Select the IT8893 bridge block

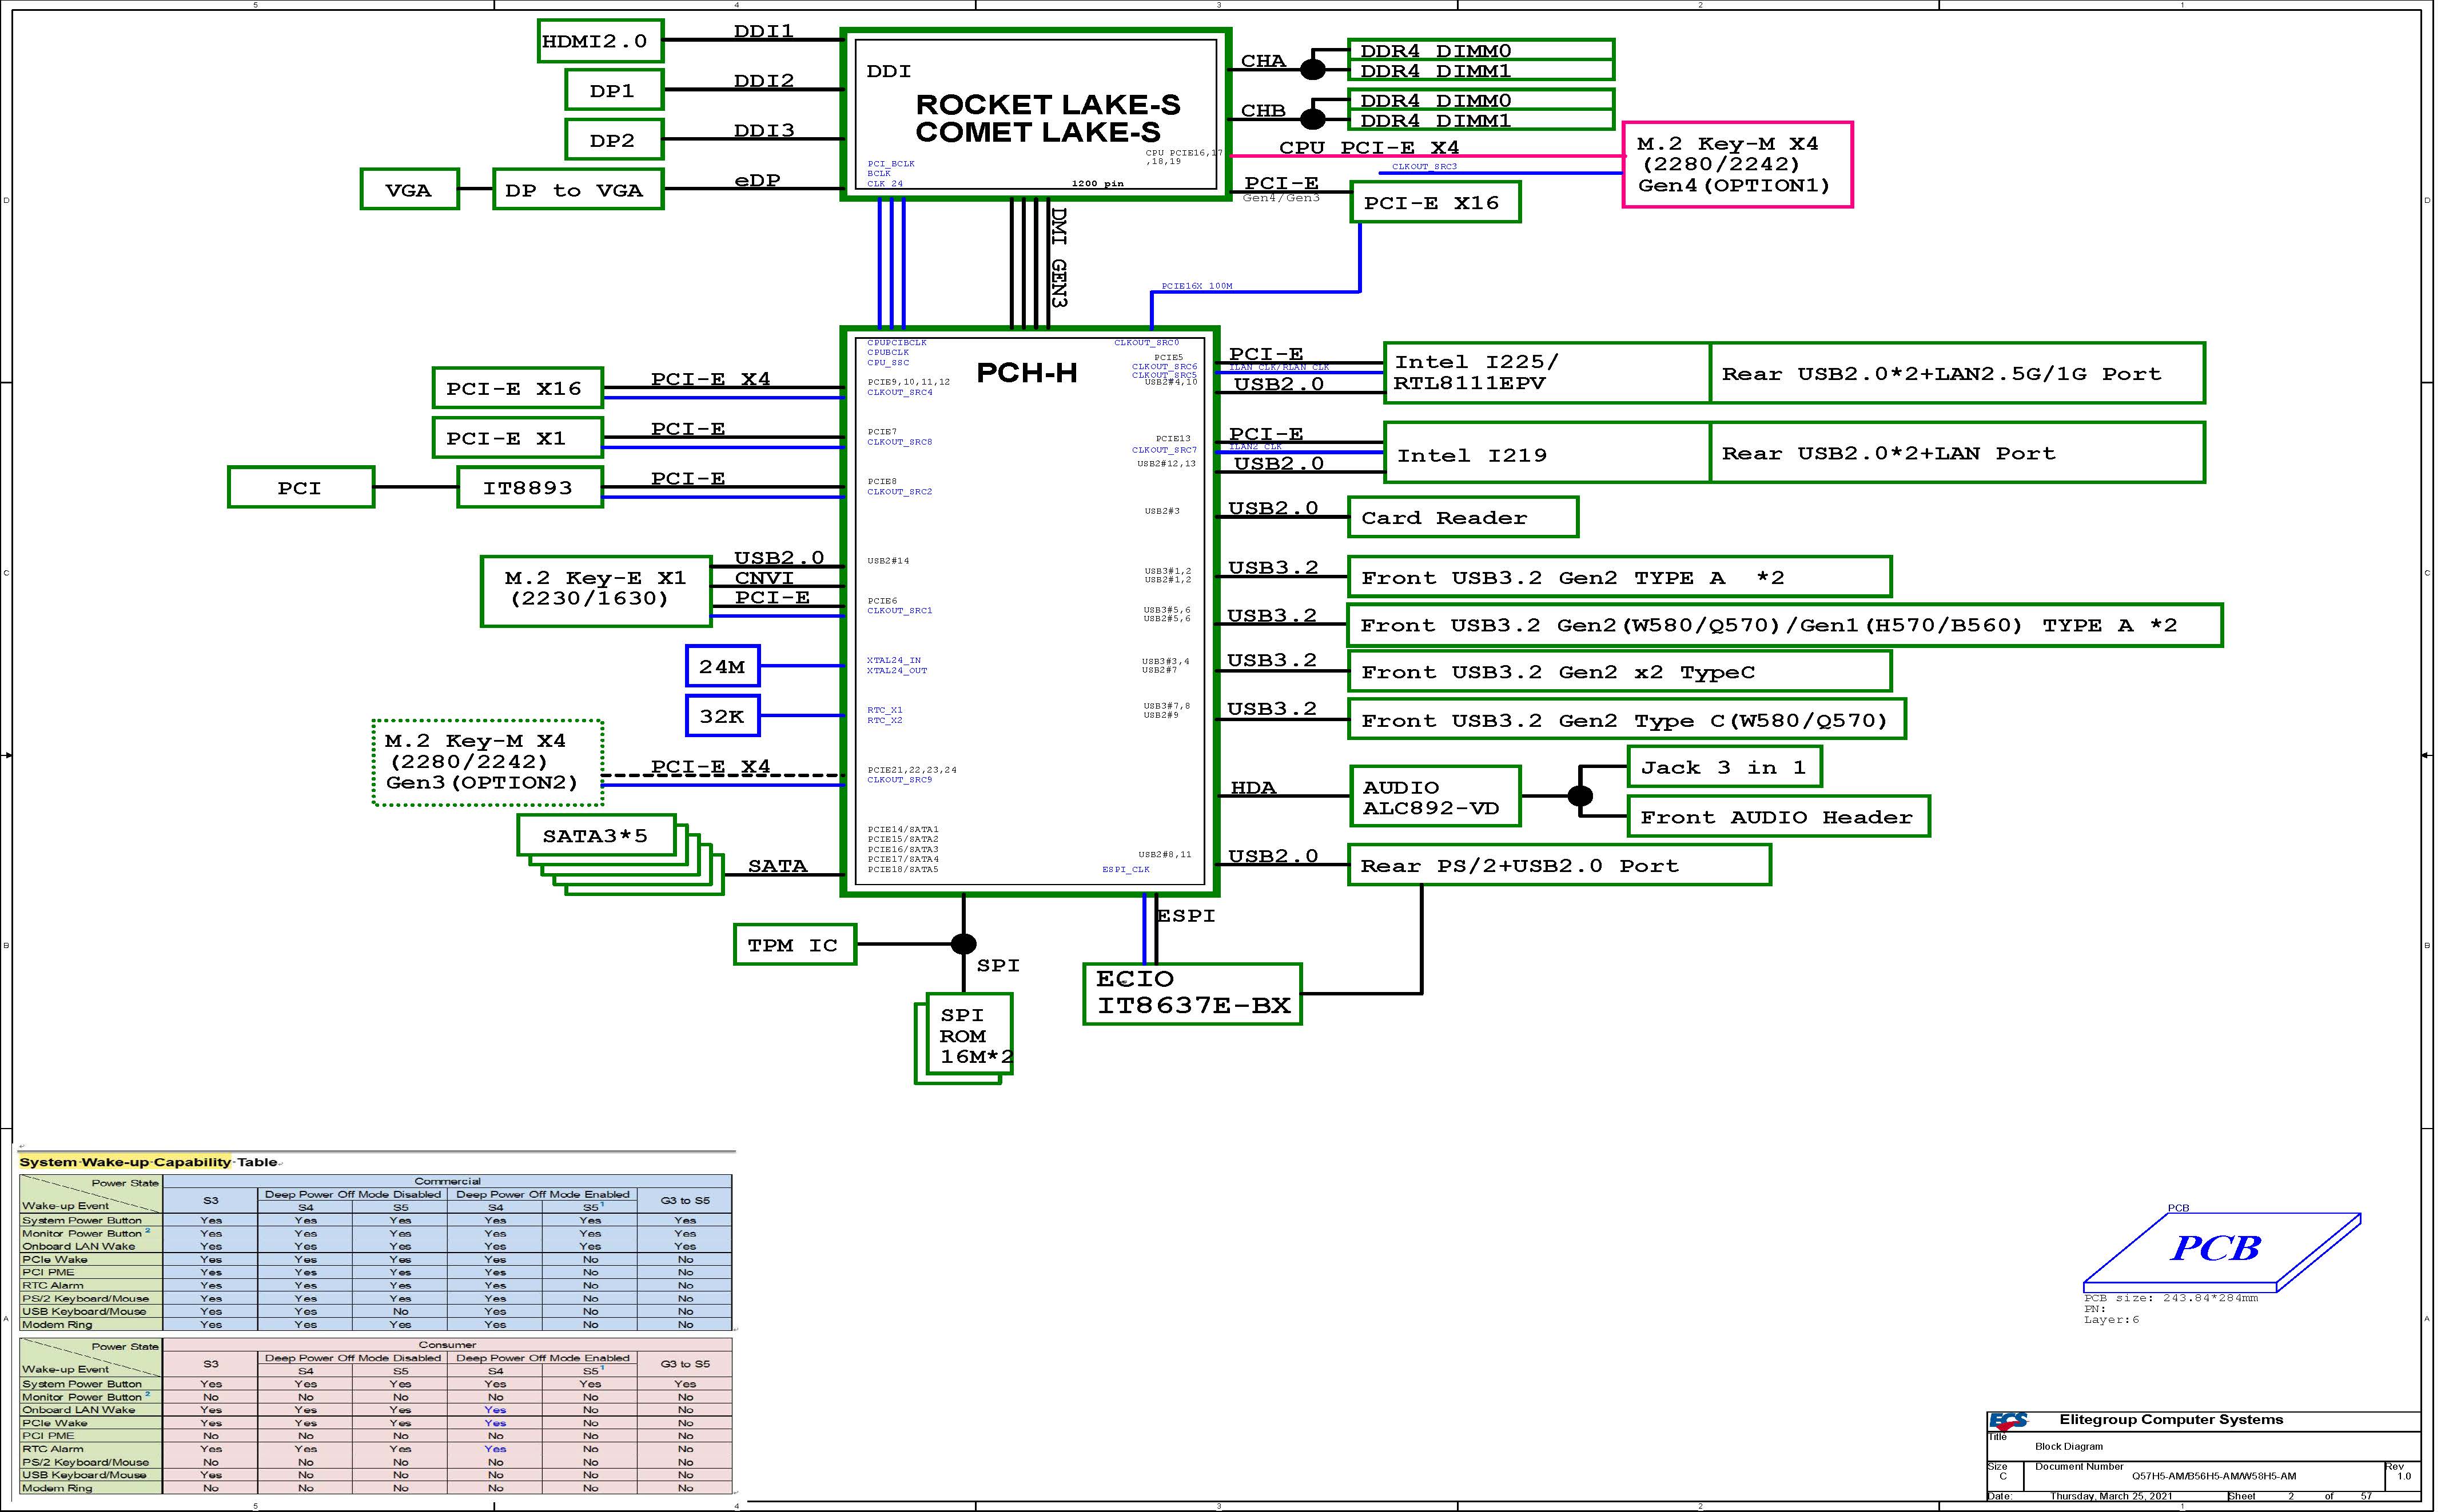click(x=529, y=488)
